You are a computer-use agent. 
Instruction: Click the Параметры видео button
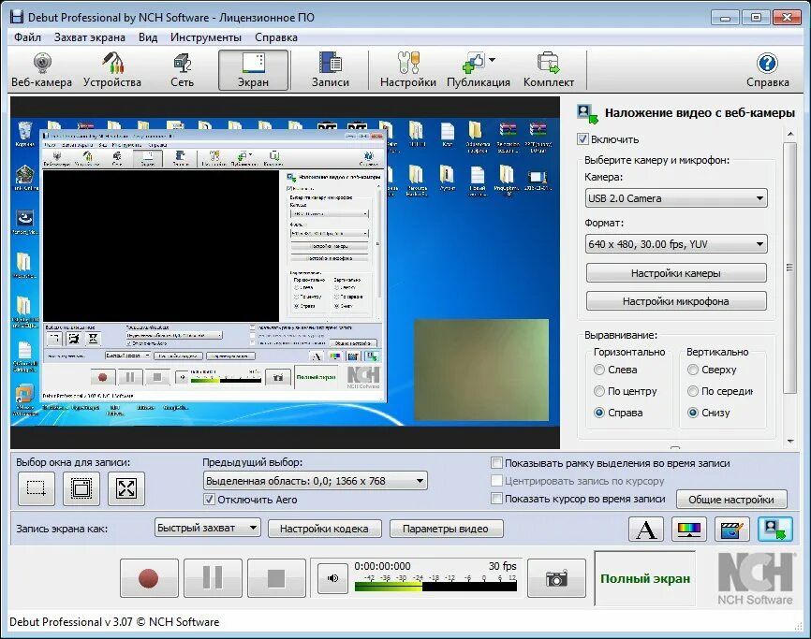[446, 529]
